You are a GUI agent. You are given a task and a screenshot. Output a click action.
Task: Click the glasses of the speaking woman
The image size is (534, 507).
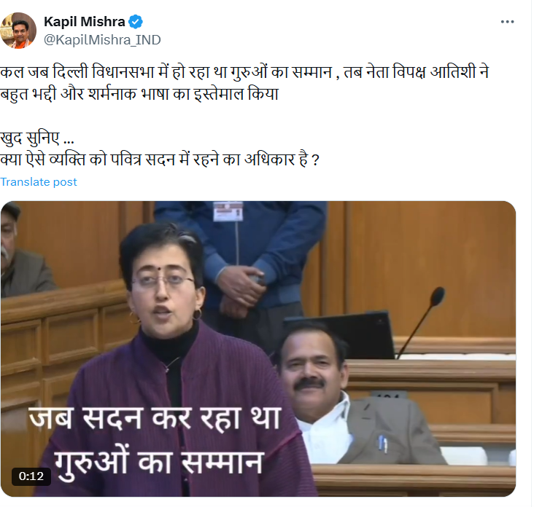(163, 280)
